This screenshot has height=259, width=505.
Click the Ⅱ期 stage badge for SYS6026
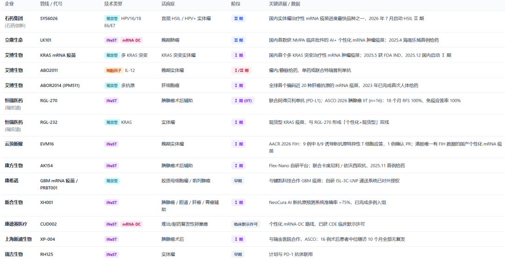pyautogui.click(x=238, y=18)
